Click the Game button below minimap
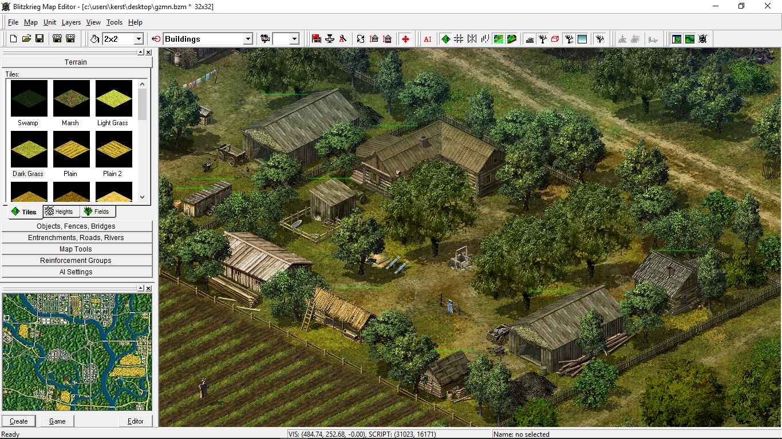 click(x=57, y=421)
